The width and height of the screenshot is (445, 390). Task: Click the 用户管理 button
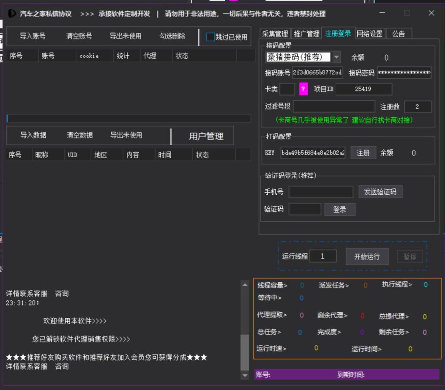click(206, 136)
